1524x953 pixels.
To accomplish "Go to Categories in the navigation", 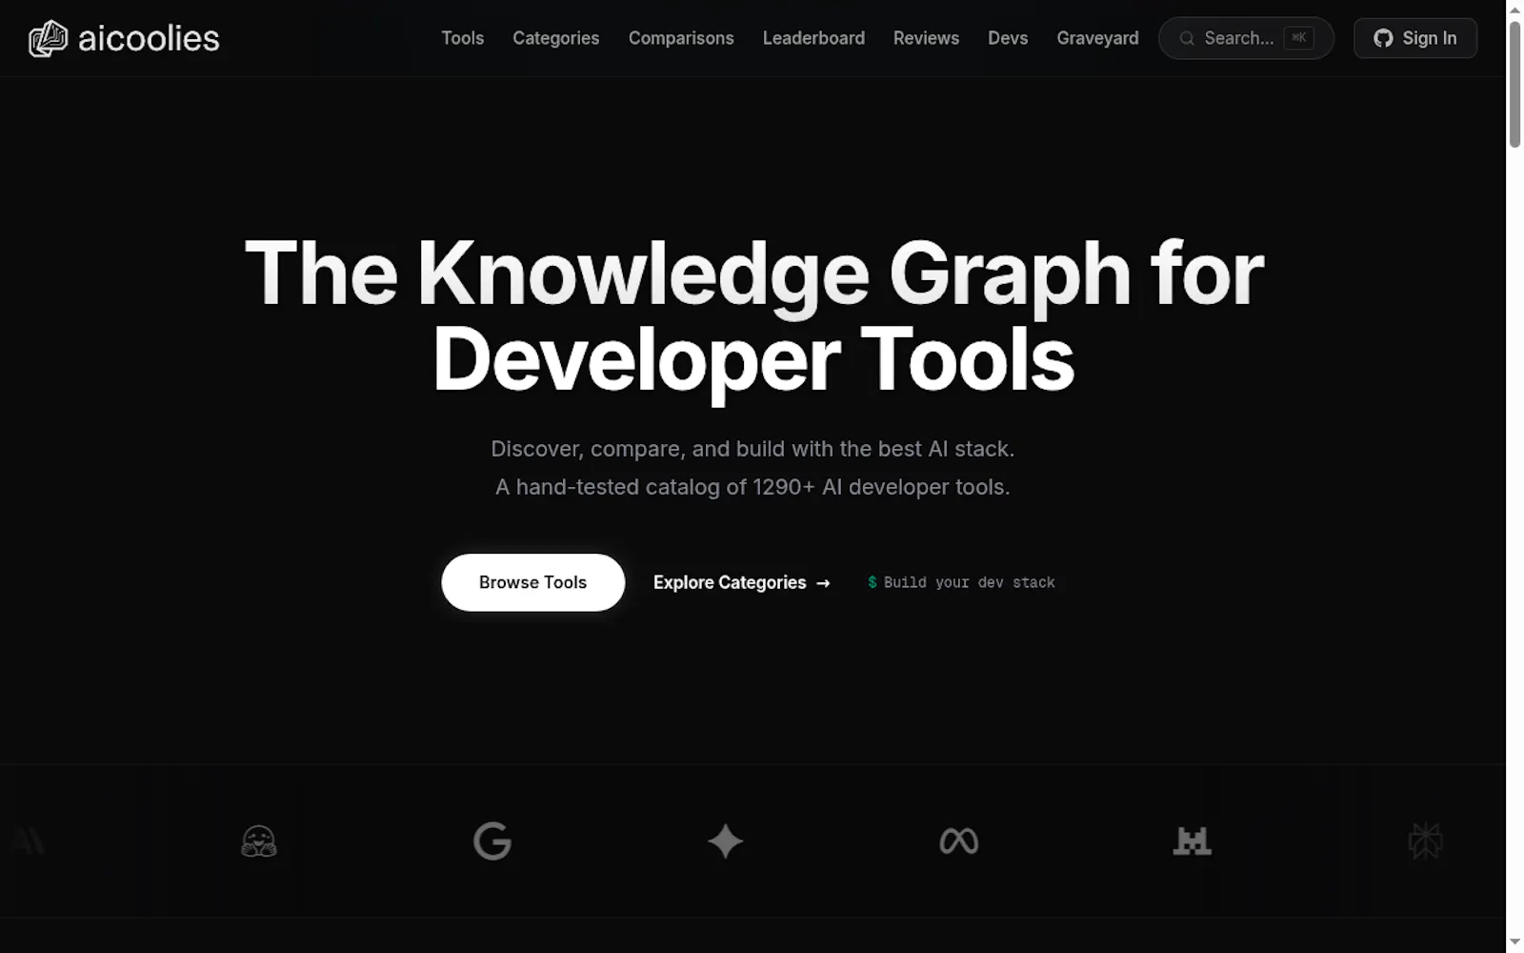I will 556,38.
